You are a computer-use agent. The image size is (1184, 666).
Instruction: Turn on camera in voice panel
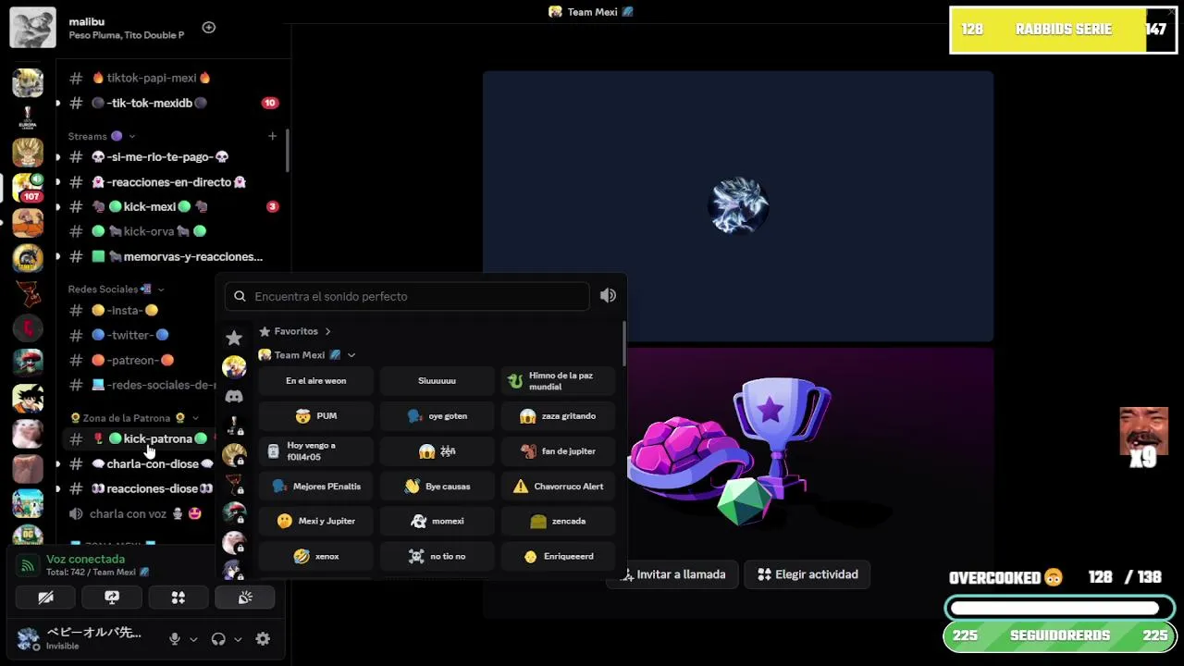[45, 598]
